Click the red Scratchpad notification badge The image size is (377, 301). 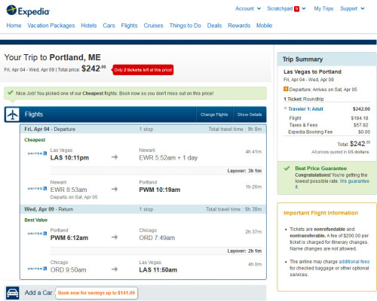click(x=297, y=9)
